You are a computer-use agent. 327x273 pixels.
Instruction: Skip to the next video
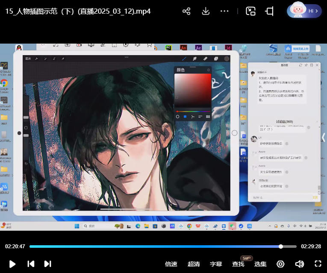pyautogui.click(x=48, y=264)
